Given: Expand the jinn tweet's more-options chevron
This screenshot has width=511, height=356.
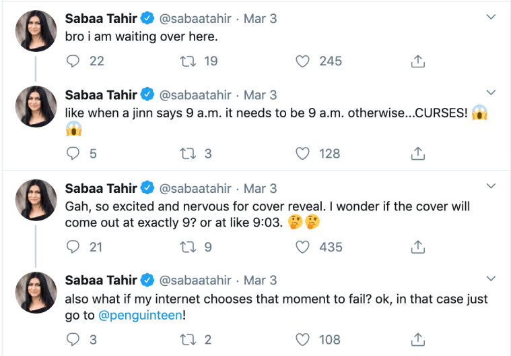Looking at the screenshot, I should pos(490,92).
